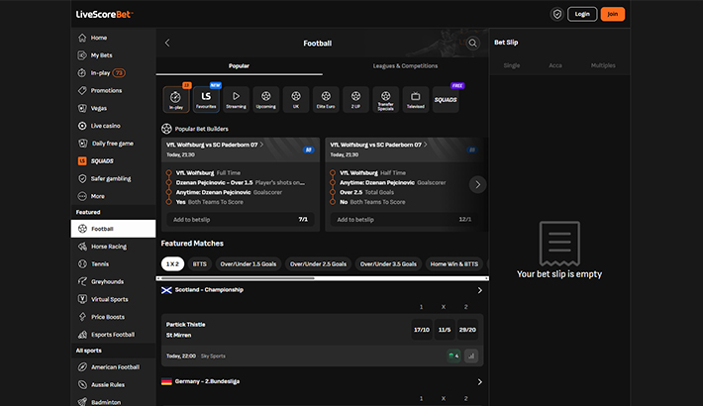Screen dimensions: 703x406
Task: Click the green markets count badge
Action: point(453,355)
